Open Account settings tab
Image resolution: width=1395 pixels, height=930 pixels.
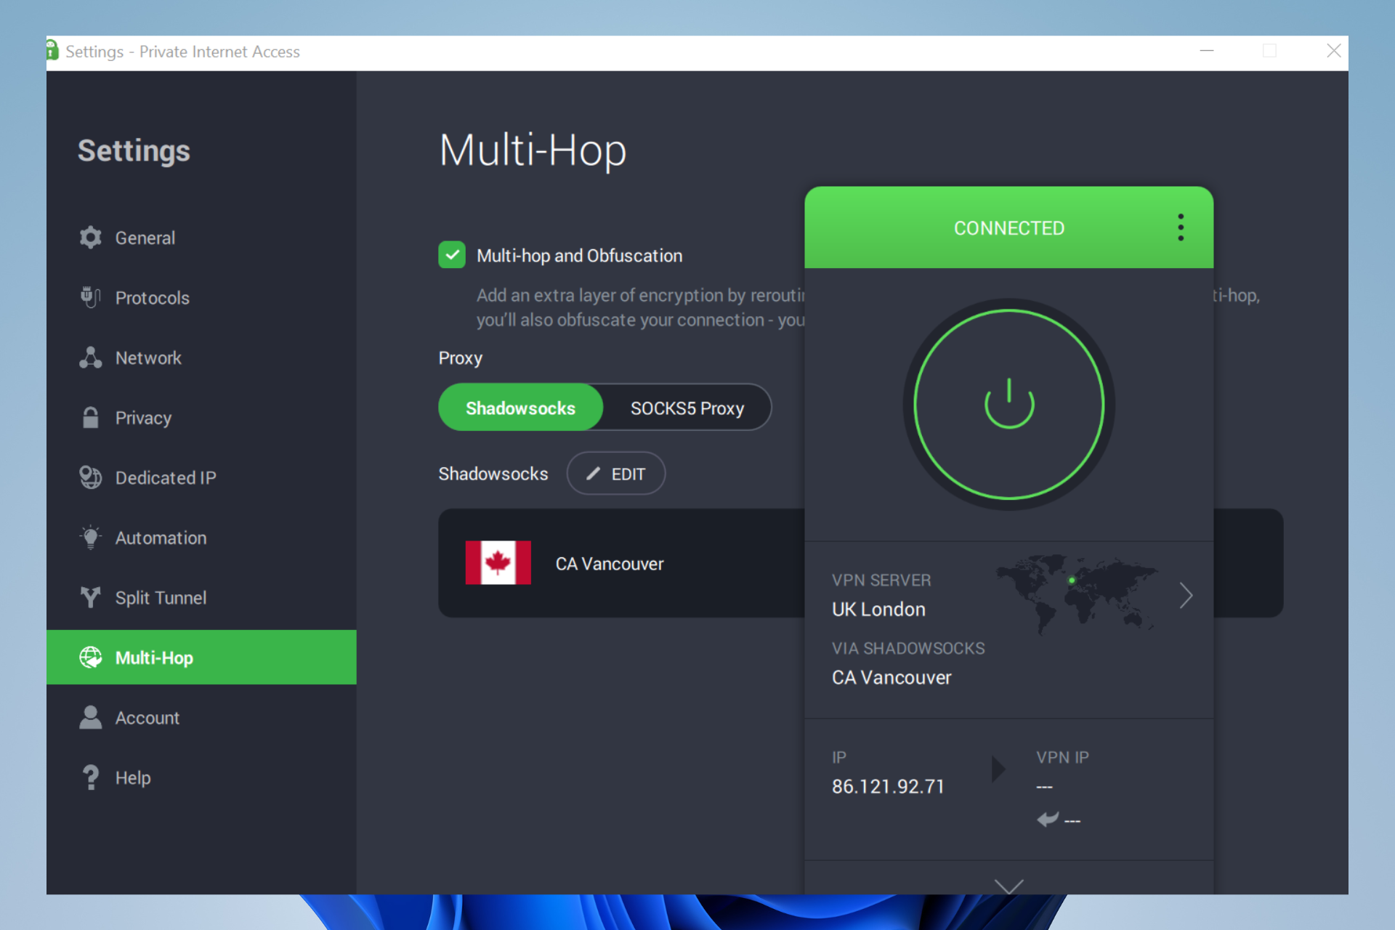coord(201,717)
